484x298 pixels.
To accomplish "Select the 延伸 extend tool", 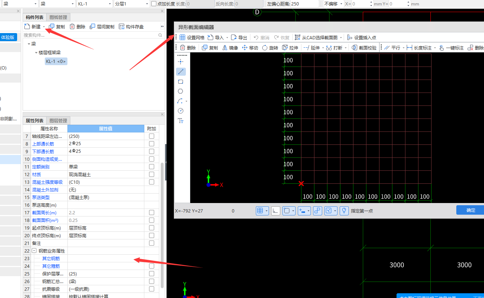I will (x=311, y=48).
